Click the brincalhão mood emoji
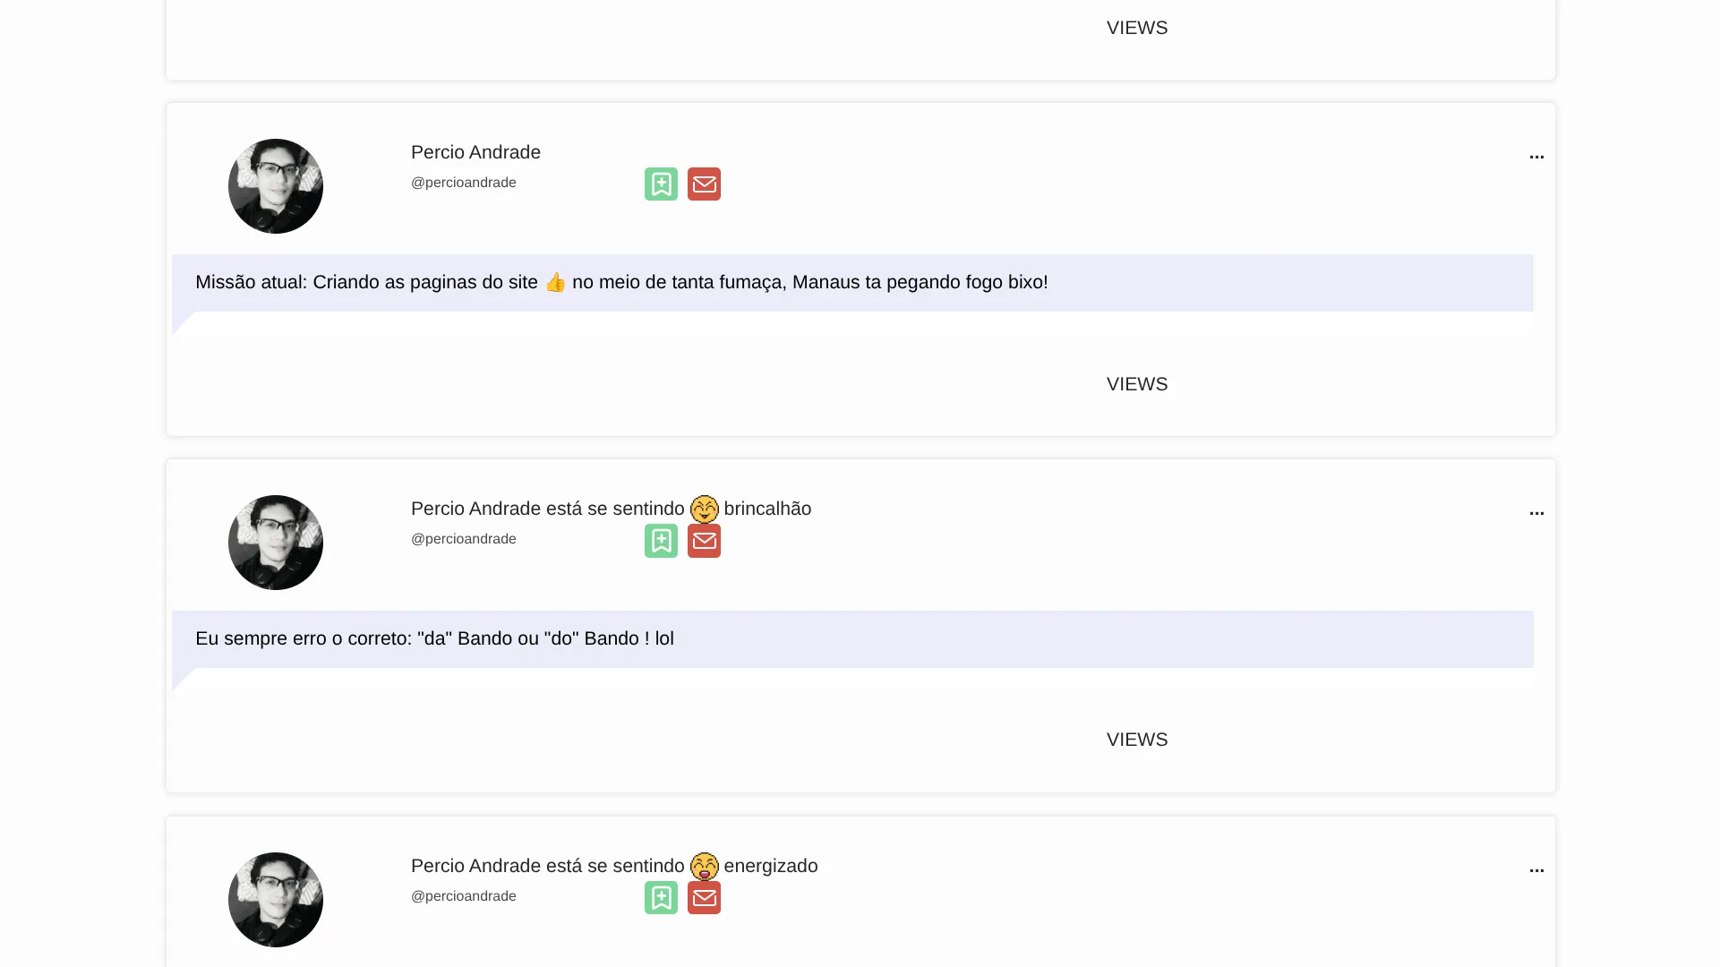Image resolution: width=1720 pixels, height=967 pixels. point(705,509)
